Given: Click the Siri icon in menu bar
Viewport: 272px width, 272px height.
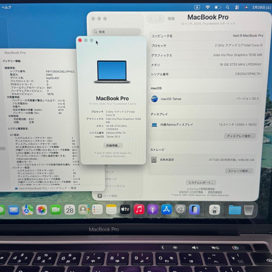Looking at the screenshot, I should pos(246,7).
